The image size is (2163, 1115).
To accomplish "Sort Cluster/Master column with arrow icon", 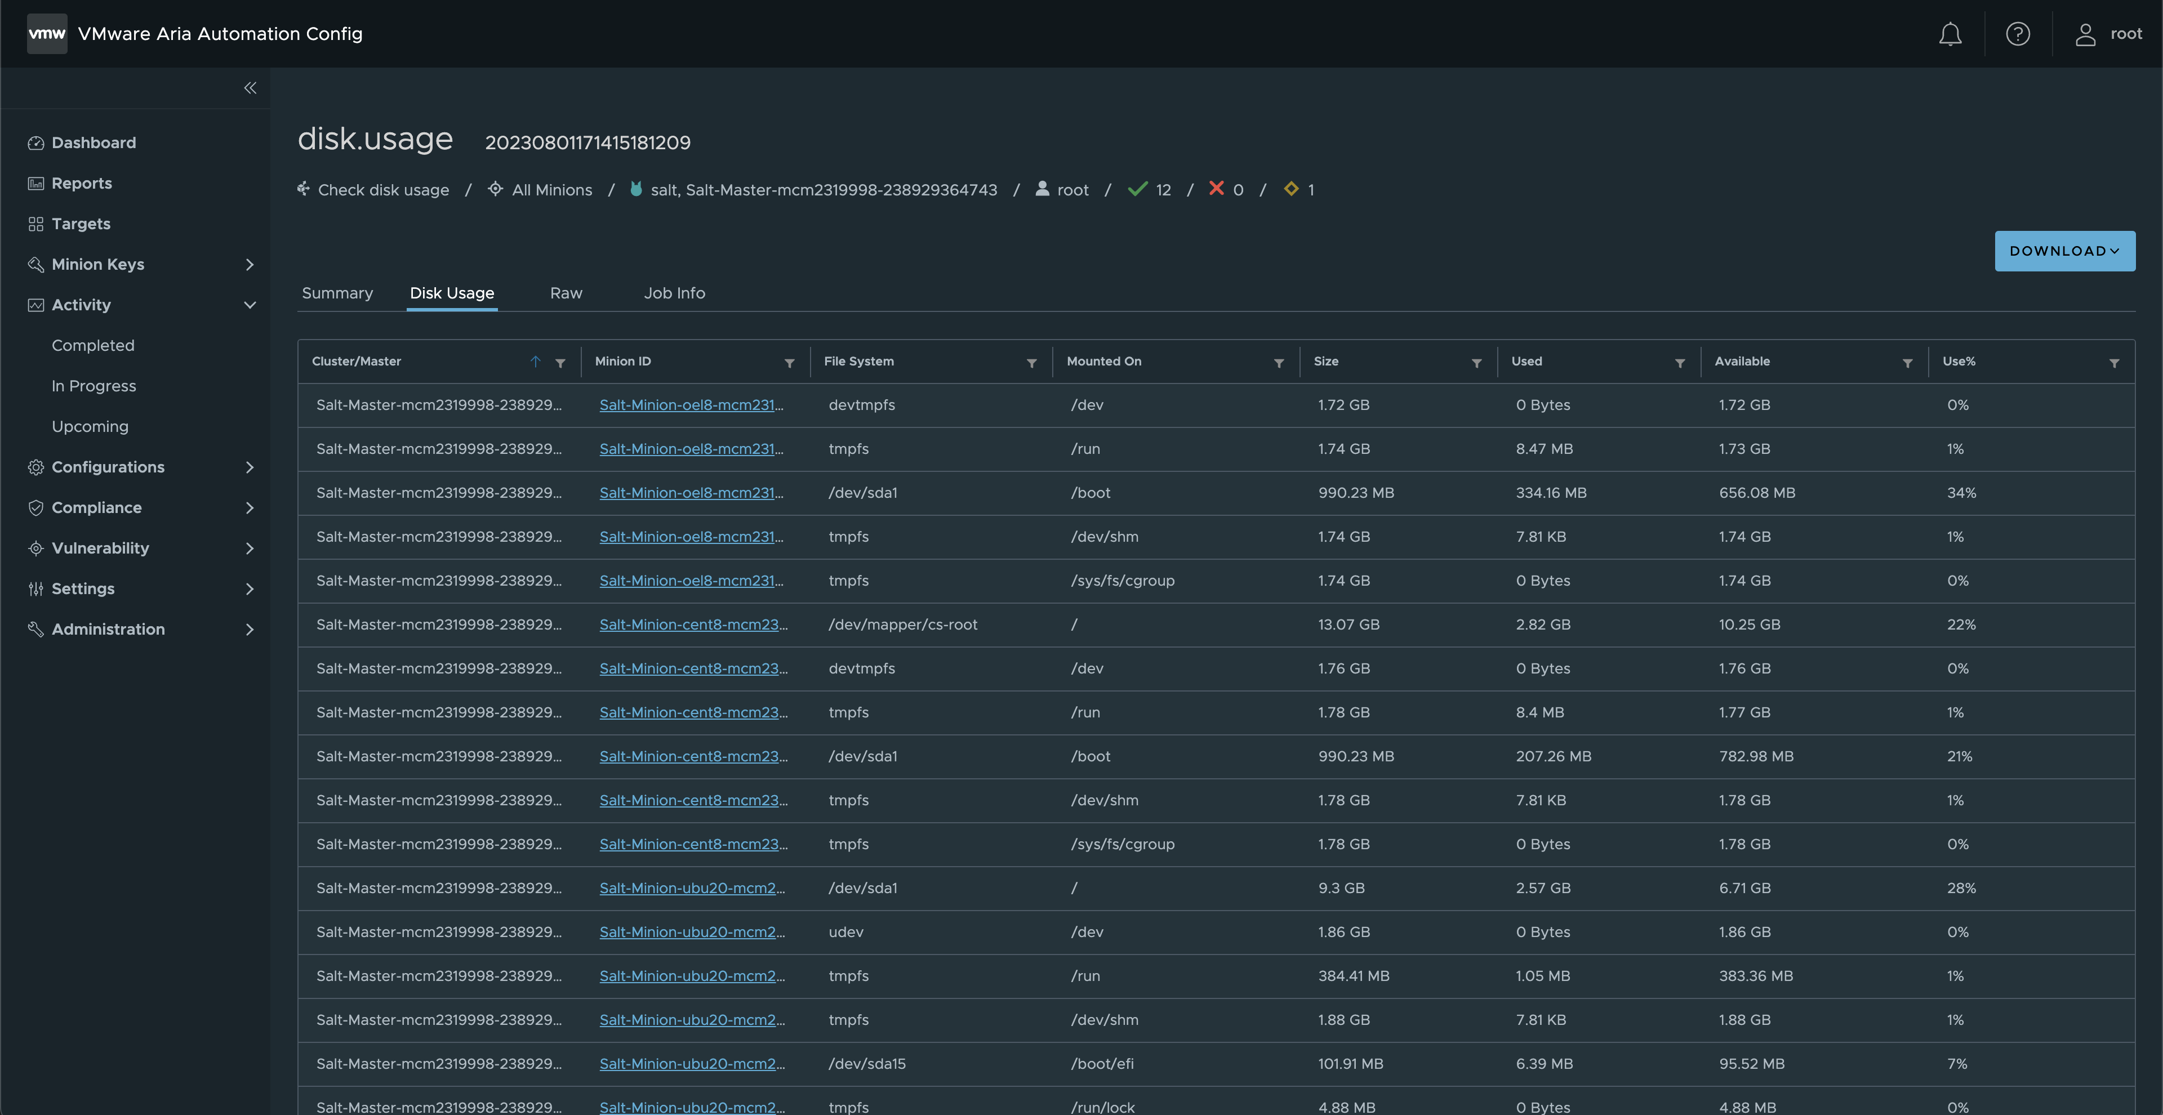I will click(535, 361).
